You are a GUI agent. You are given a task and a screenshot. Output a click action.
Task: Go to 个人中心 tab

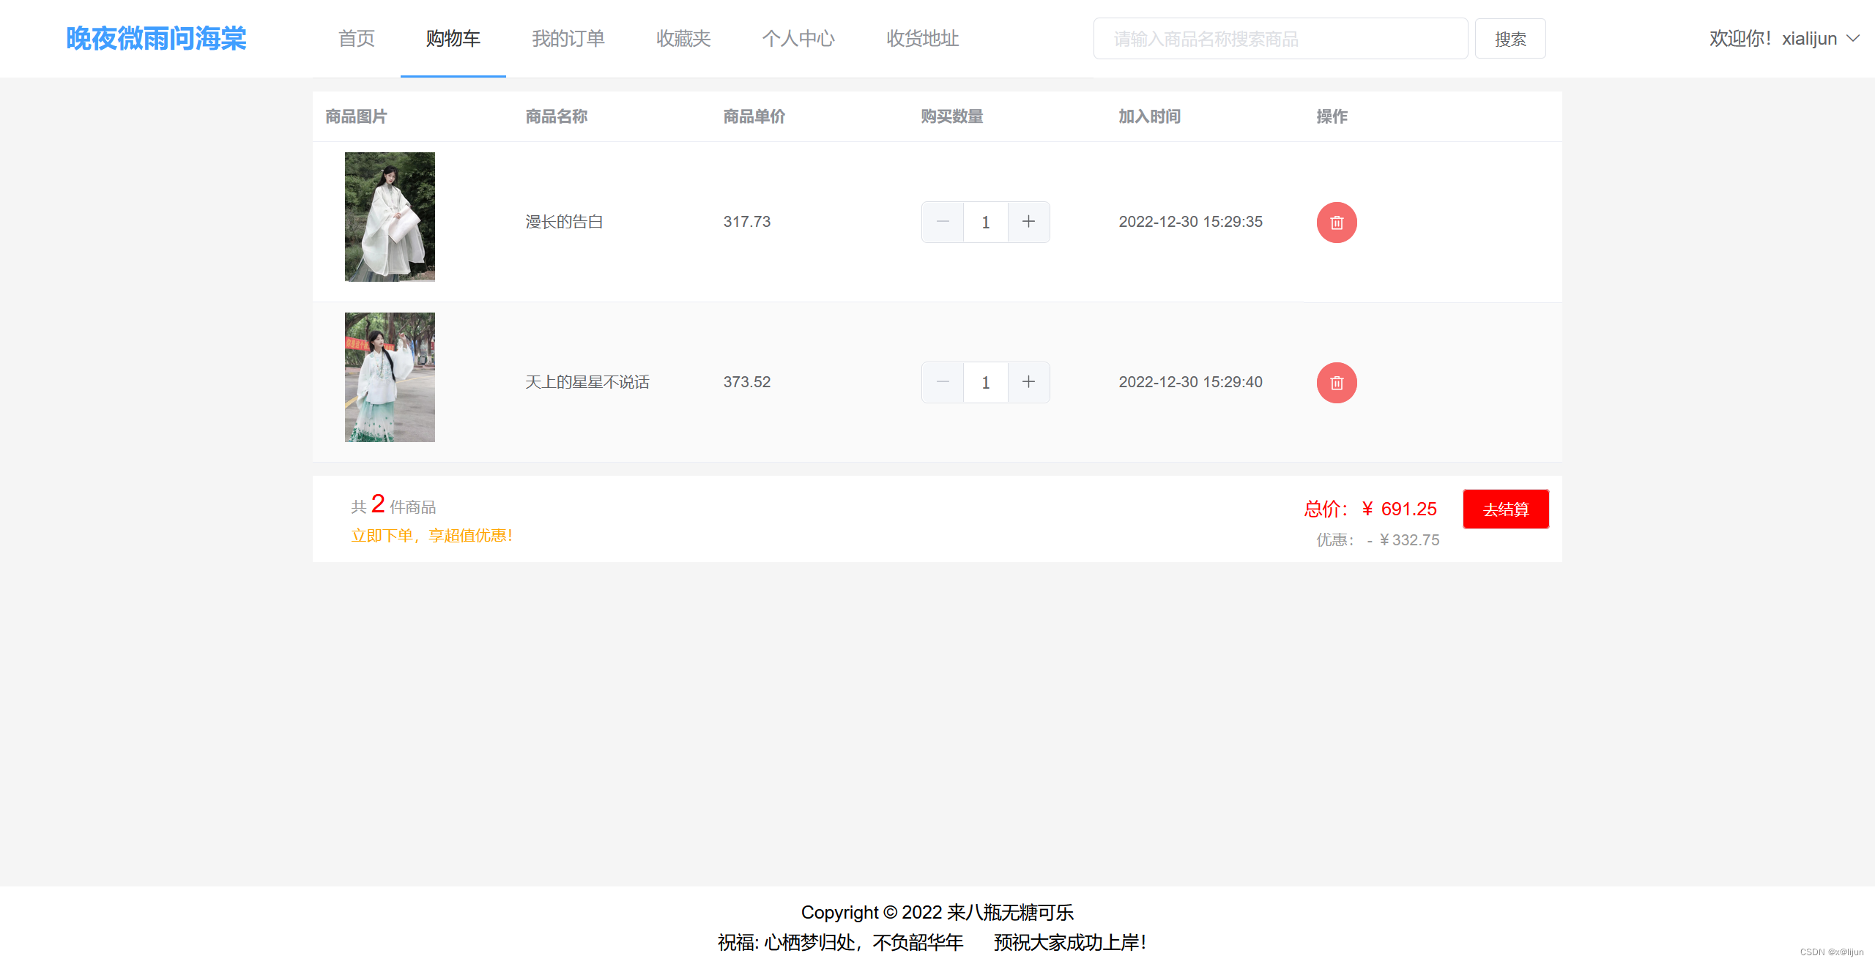(x=798, y=38)
